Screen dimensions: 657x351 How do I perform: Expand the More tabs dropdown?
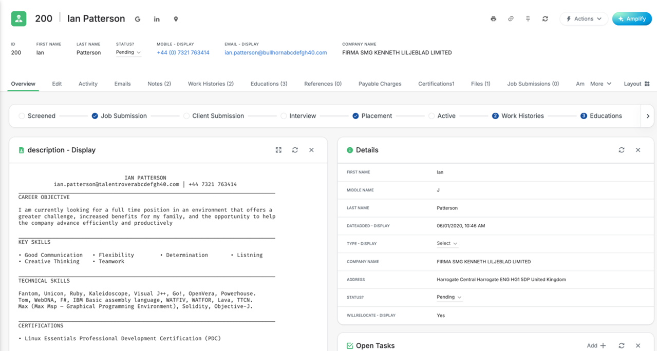pos(600,84)
